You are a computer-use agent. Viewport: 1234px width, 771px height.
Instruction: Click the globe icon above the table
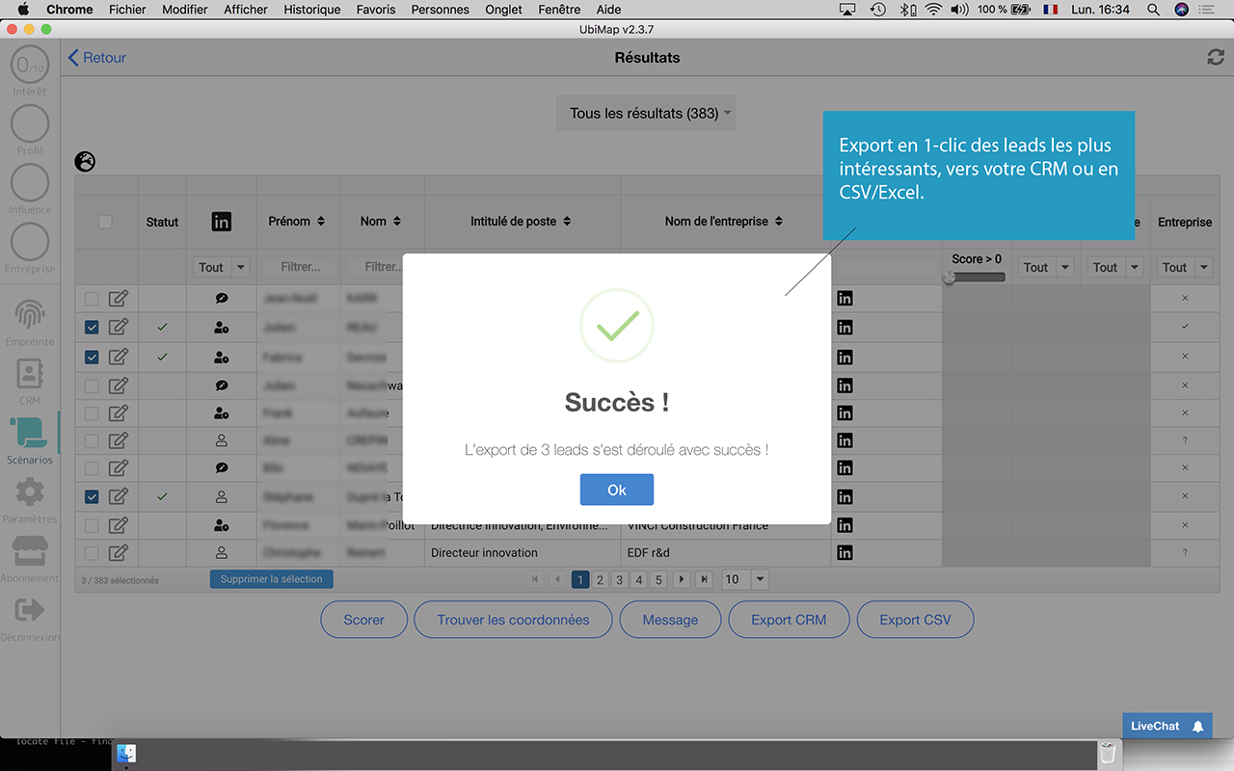[x=85, y=161]
